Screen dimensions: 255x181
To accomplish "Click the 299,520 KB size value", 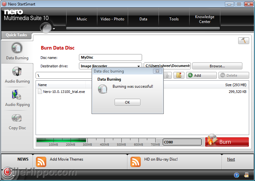I will (238, 92).
